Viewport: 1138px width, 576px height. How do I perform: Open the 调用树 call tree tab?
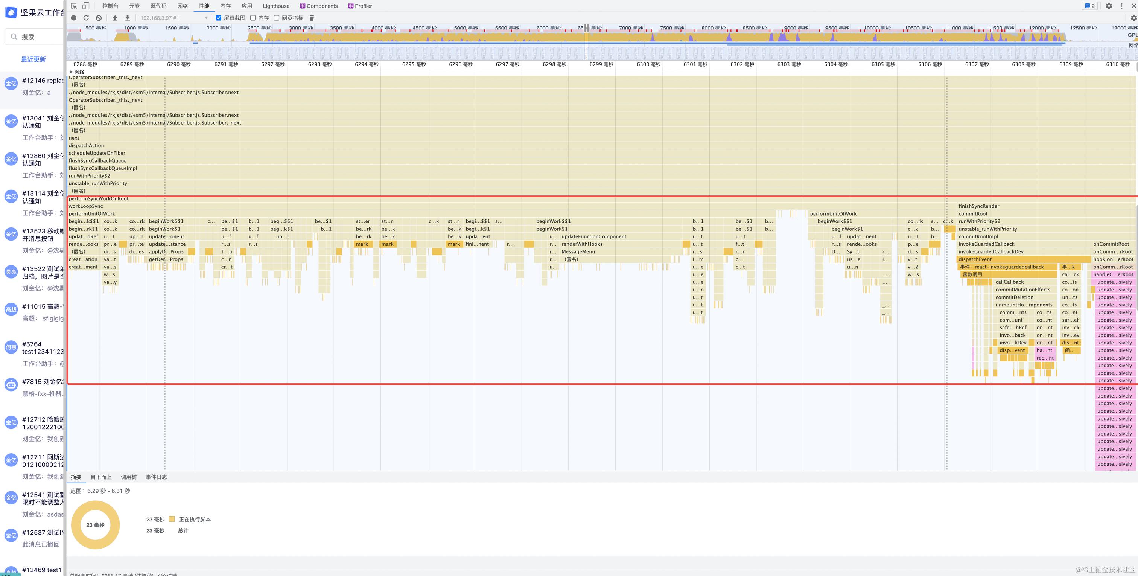(129, 477)
